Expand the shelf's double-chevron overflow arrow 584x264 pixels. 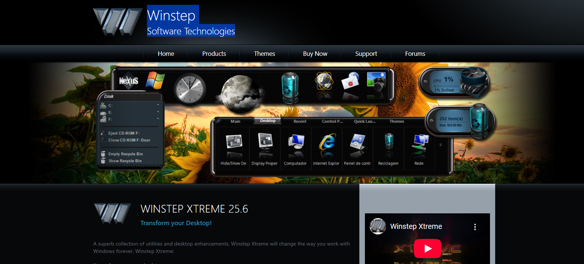pyautogui.click(x=440, y=145)
